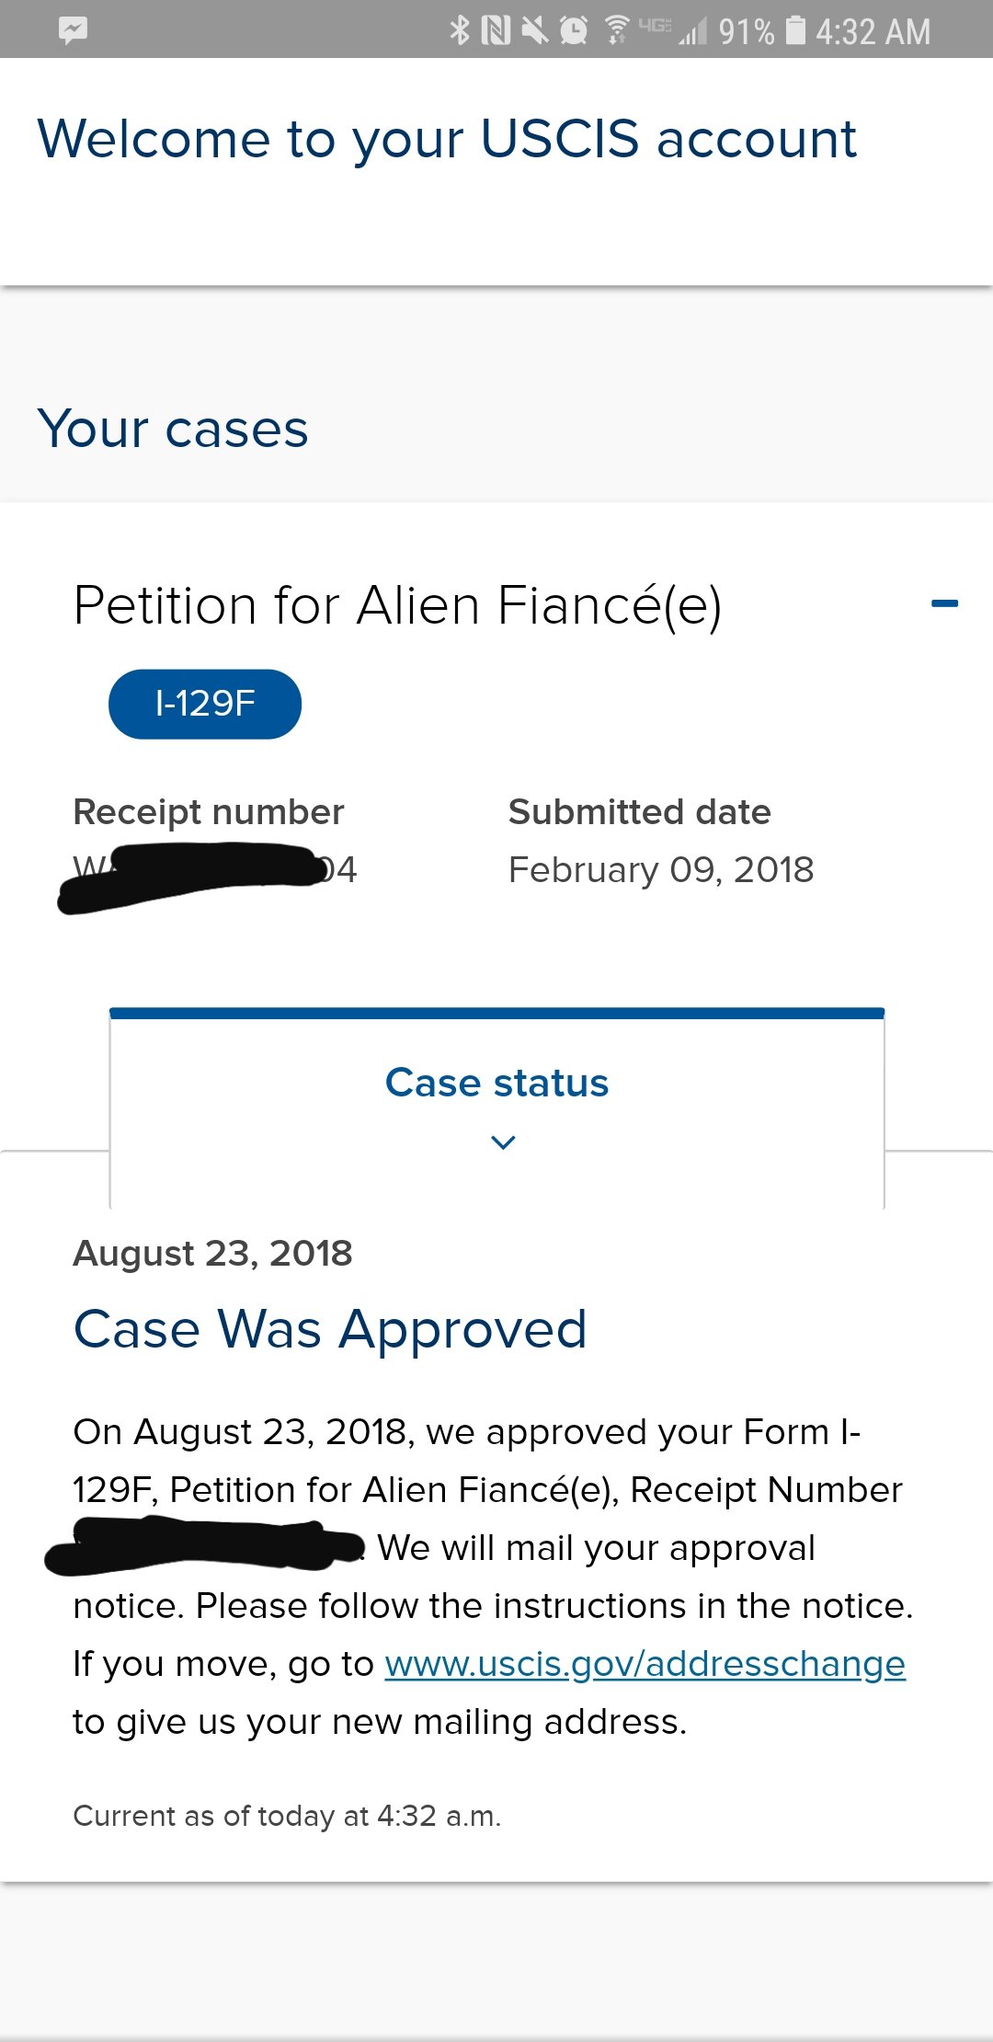This screenshot has width=993, height=2042.
Task: Tap the alarm clock status icon
Action: click(x=574, y=30)
